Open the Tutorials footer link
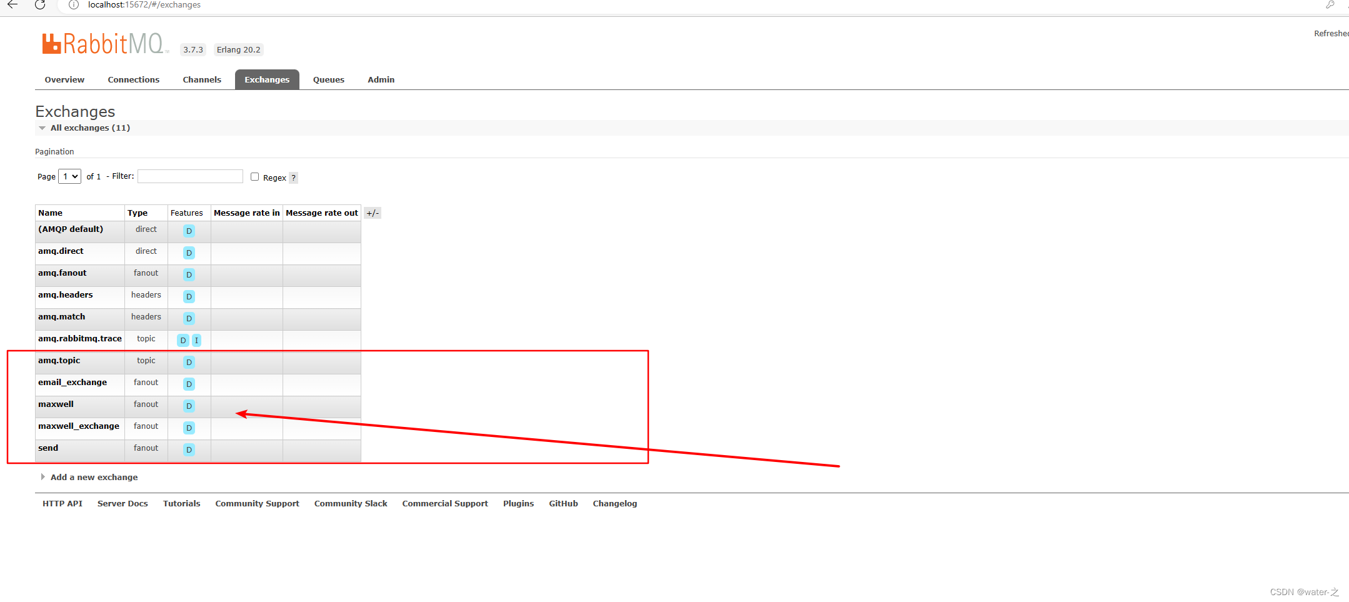The width and height of the screenshot is (1349, 602). [182, 504]
